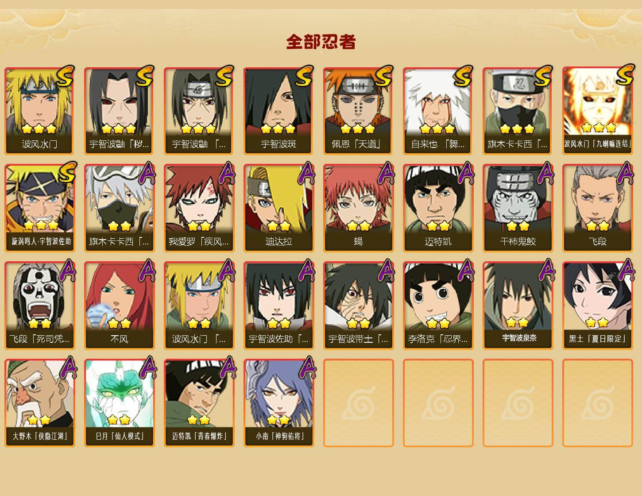Screen dimensions: 642x496
Task: Click the first empty ninja slot
Action: (358, 403)
